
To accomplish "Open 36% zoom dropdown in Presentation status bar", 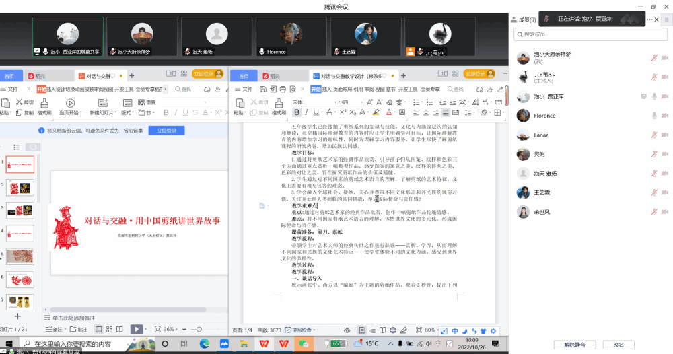I will pyautogui.click(x=177, y=330).
